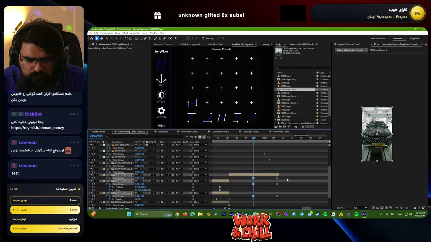Image resolution: width=431 pixels, height=242 pixels.
Task: Open Parent & Link dropdown for layer 17
Action: 201,175
